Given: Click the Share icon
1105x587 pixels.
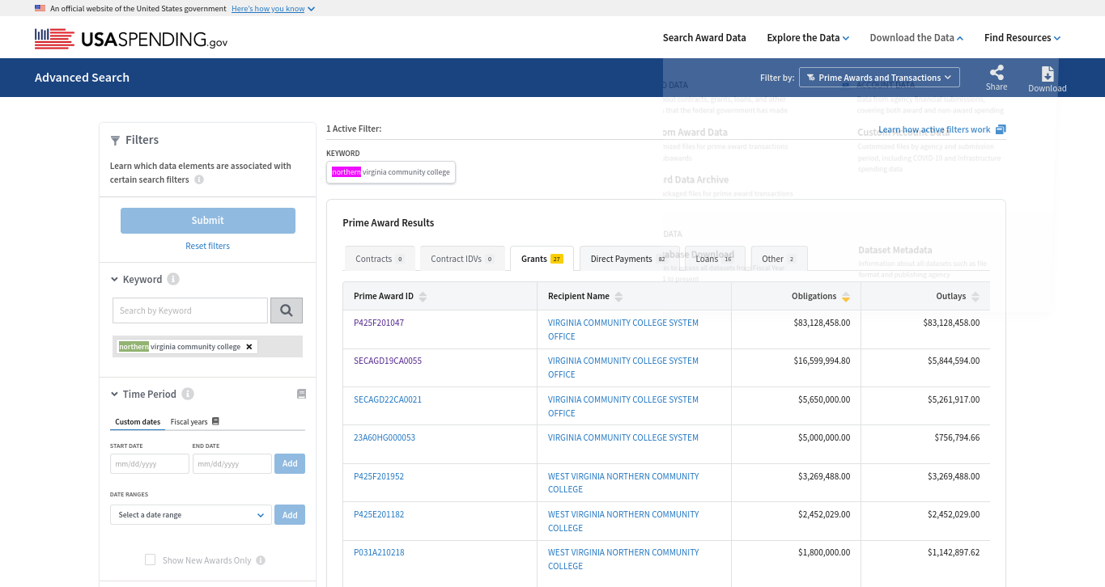Looking at the screenshot, I should coord(997,72).
